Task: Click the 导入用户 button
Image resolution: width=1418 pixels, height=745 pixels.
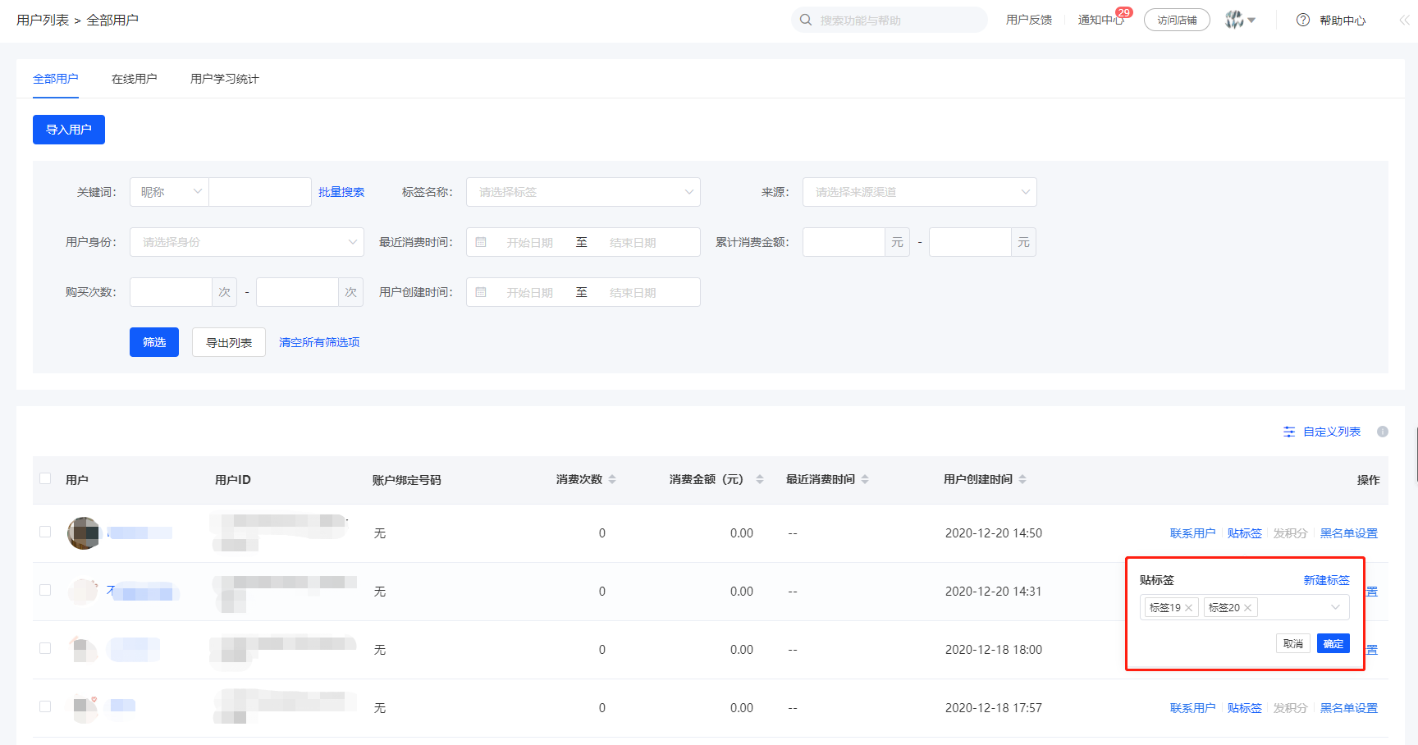Action: coord(69,130)
